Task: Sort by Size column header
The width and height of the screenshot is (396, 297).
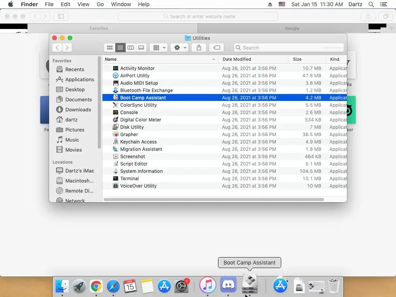Action: (x=307, y=59)
